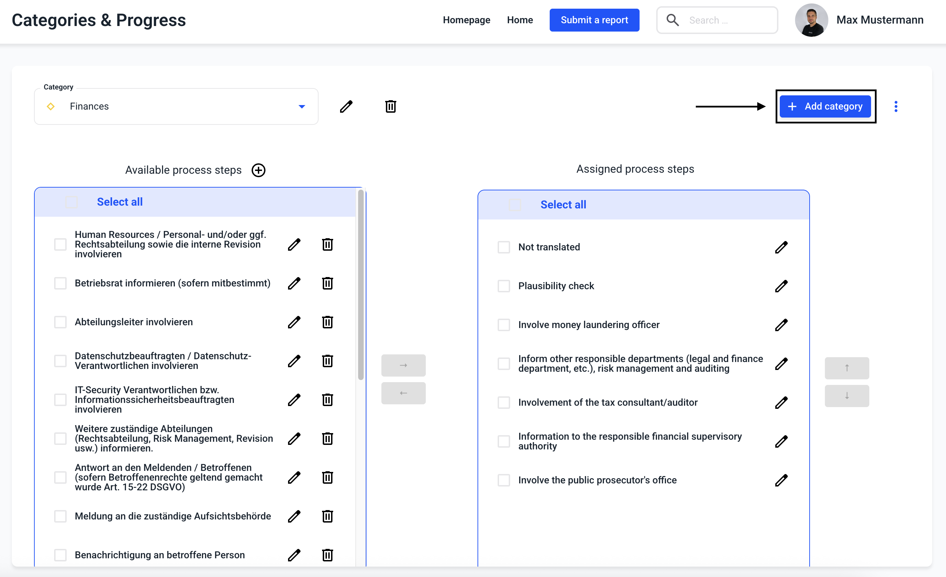946x577 pixels.
Task: Click the search magnifier icon
Action: [672, 20]
